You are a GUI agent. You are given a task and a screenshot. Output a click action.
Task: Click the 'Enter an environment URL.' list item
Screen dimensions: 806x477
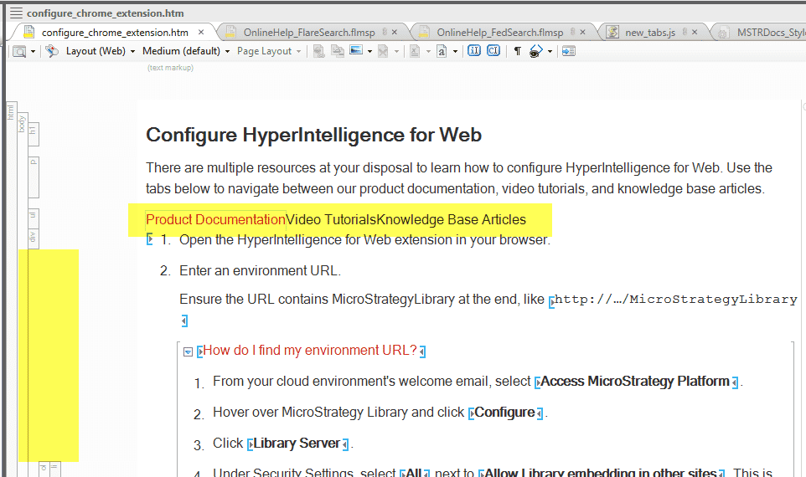point(260,270)
